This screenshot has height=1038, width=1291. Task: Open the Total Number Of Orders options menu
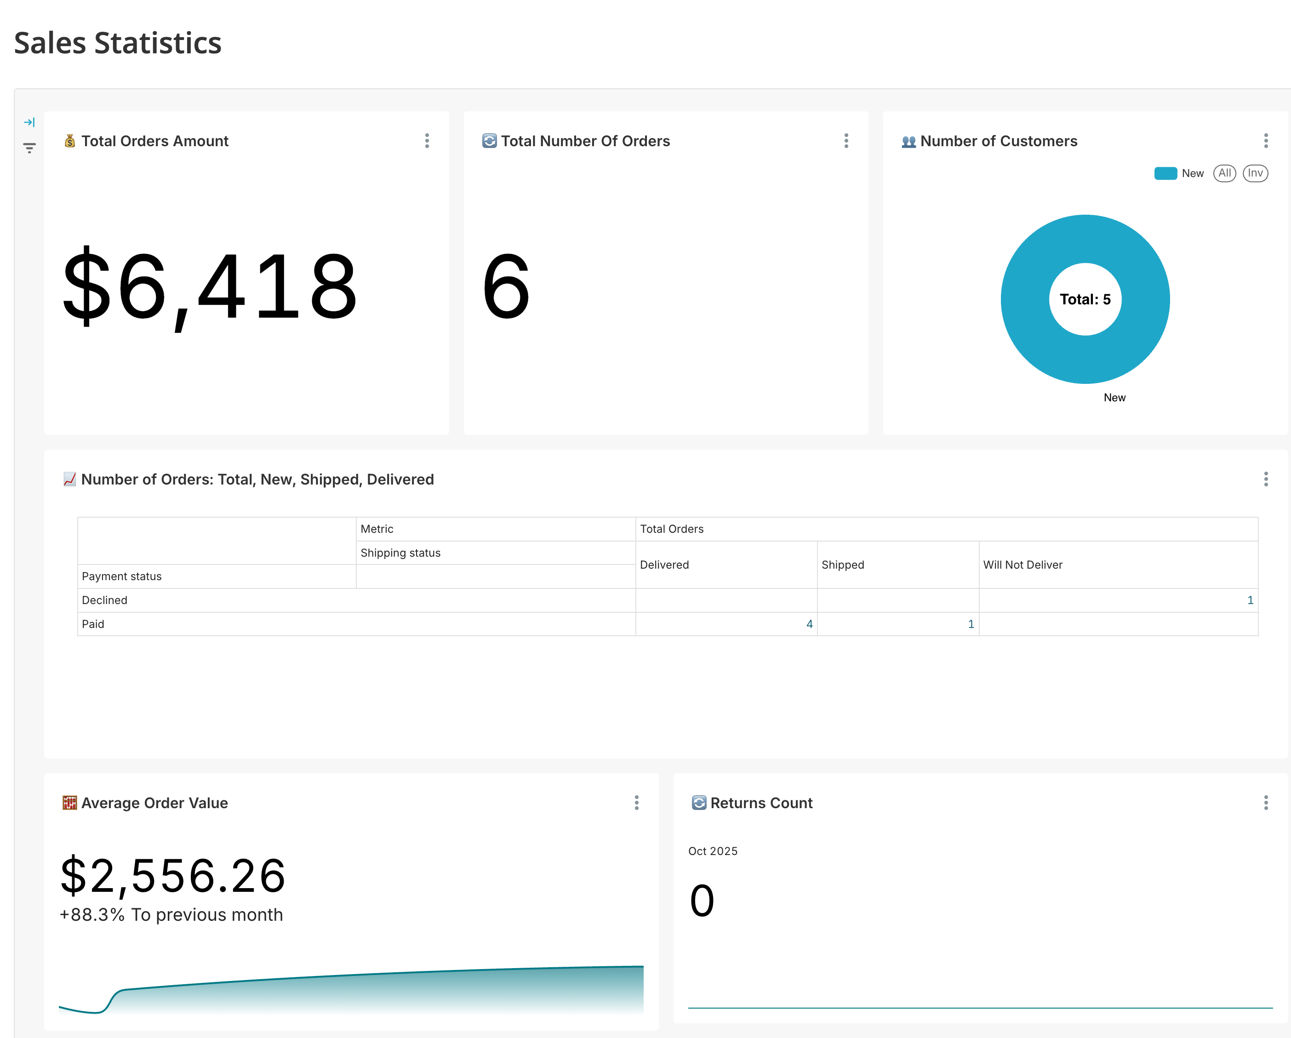[x=846, y=141]
